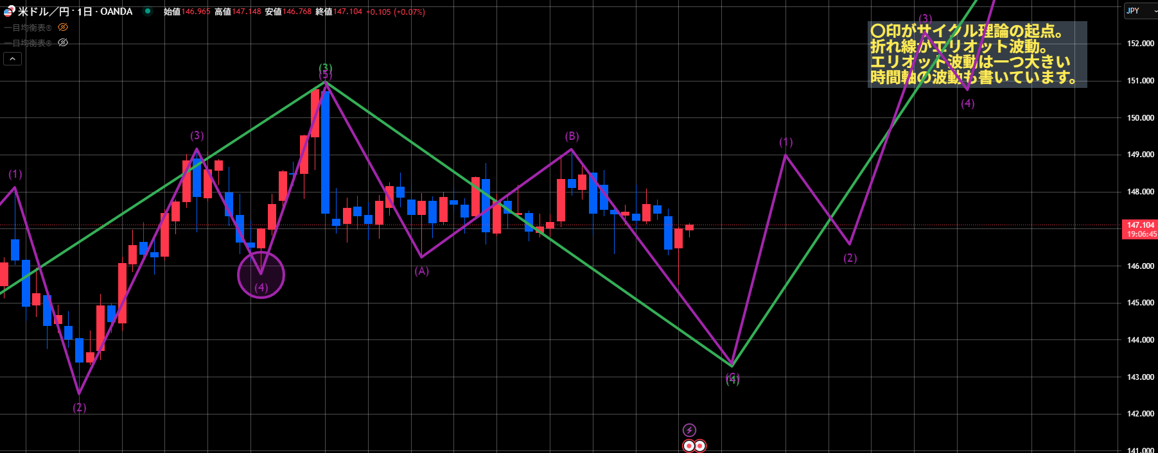
Task: Select the first 一目均衡表 indicator legend
Action: pyautogui.click(x=28, y=28)
